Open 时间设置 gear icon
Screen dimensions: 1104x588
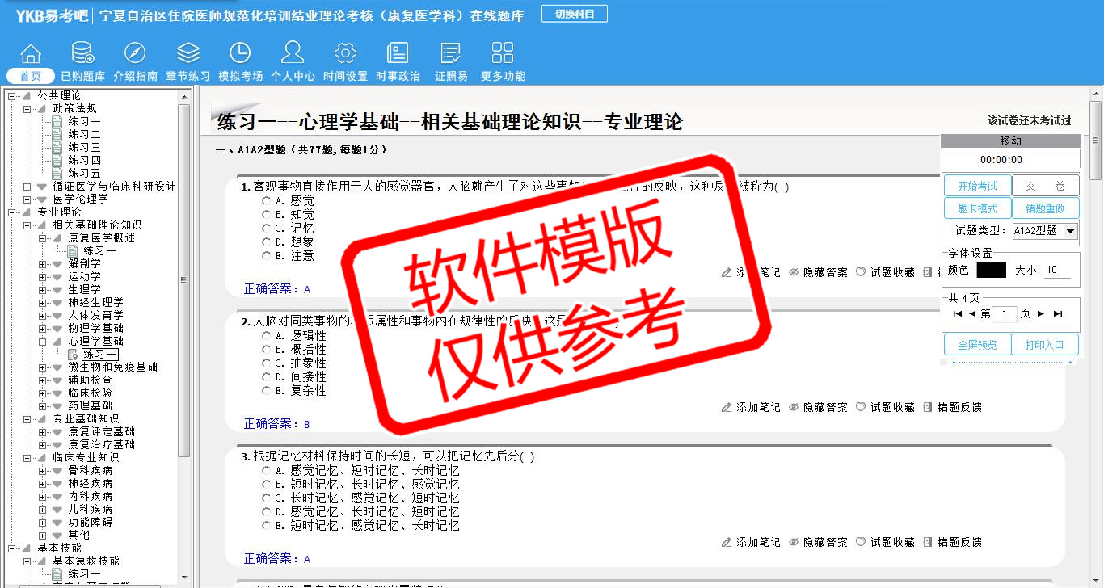[x=345, y=54]
